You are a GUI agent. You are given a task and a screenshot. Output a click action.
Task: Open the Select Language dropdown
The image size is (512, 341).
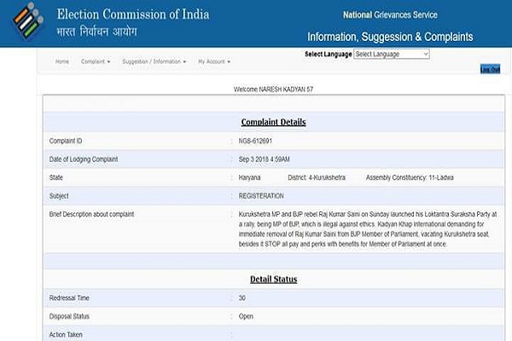tap(392, 54)
